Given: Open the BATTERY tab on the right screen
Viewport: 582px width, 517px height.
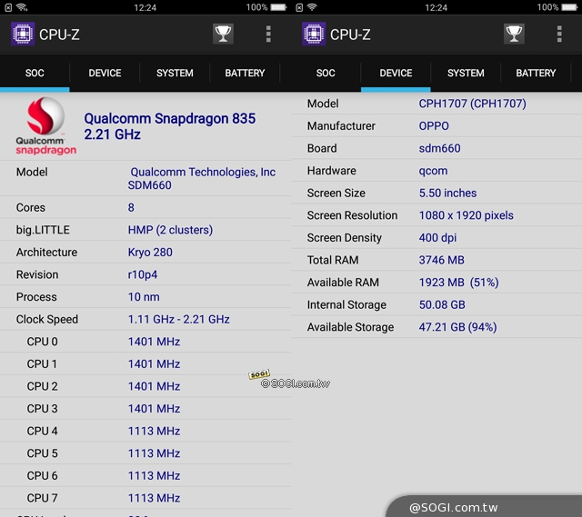Looking at the screenshot, I should [x=536, y=73].
